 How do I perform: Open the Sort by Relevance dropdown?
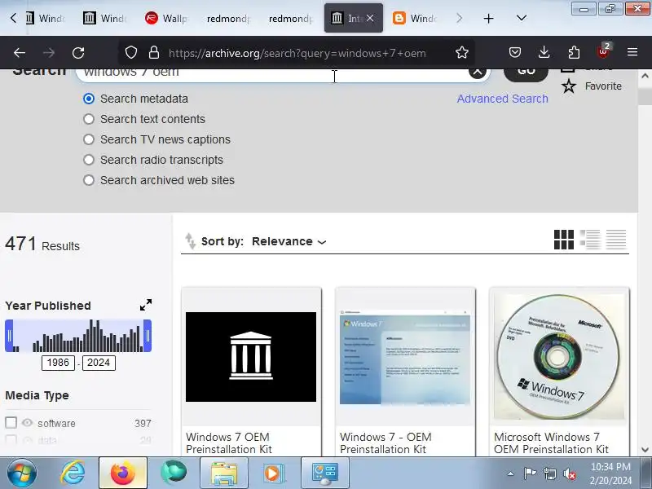[289, 241]
